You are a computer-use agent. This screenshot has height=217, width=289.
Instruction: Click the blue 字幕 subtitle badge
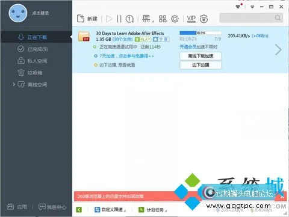coord(161,39)
